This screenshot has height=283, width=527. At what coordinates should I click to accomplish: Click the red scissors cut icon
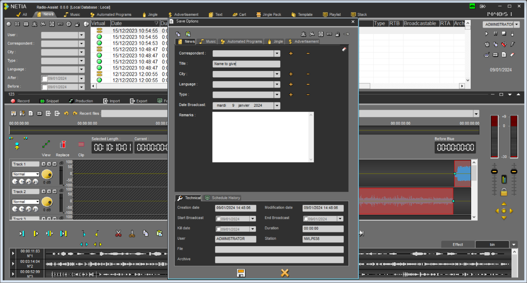click(118, 234)
